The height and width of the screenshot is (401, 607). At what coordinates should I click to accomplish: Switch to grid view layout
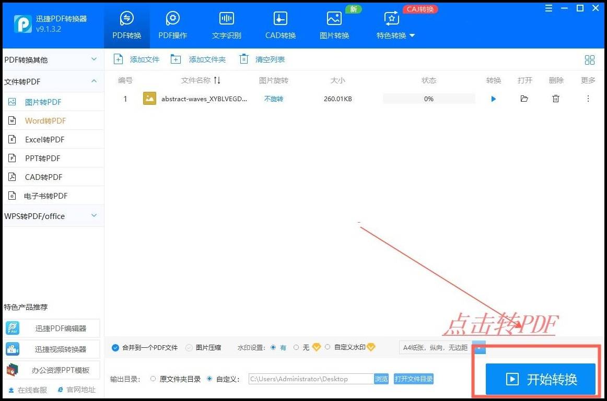590,59
